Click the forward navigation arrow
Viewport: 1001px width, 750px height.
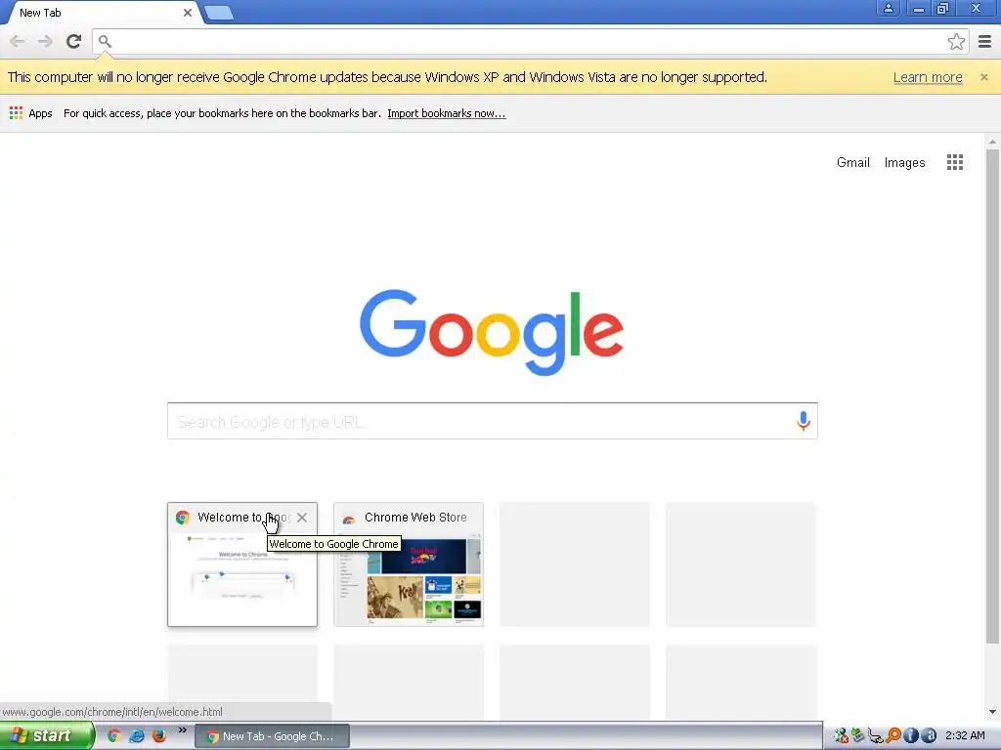click(45, 41)
